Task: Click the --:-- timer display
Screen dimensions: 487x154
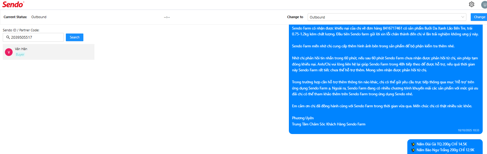Action: (167, 17)
